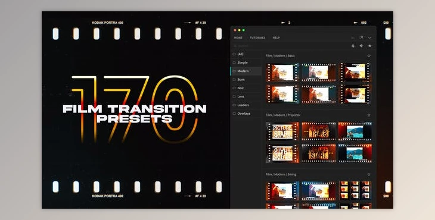Select first top-row preset in Modern / Basic

click(x=282, y=72)
